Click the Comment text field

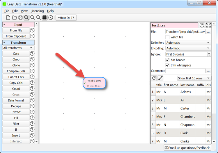(185, 71)
